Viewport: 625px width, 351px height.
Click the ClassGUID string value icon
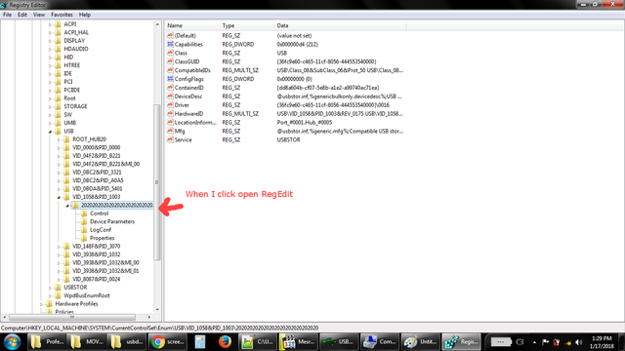coord(170,61)
